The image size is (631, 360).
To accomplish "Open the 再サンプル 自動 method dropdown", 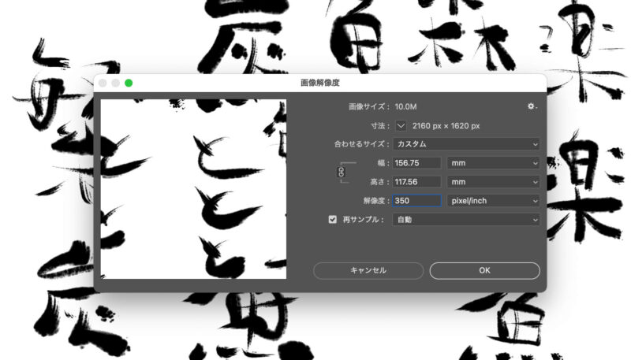I will click(x=466, y=220).
